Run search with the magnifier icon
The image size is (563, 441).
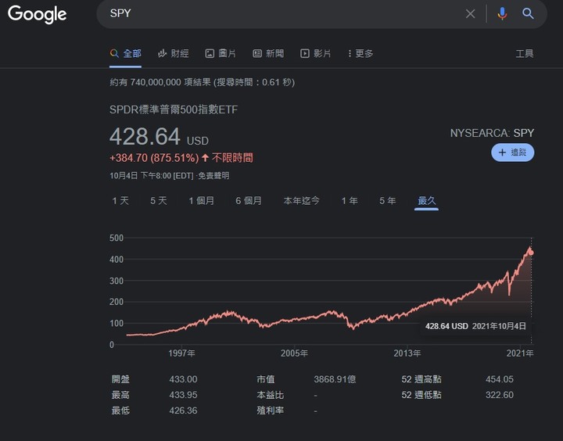528,13
